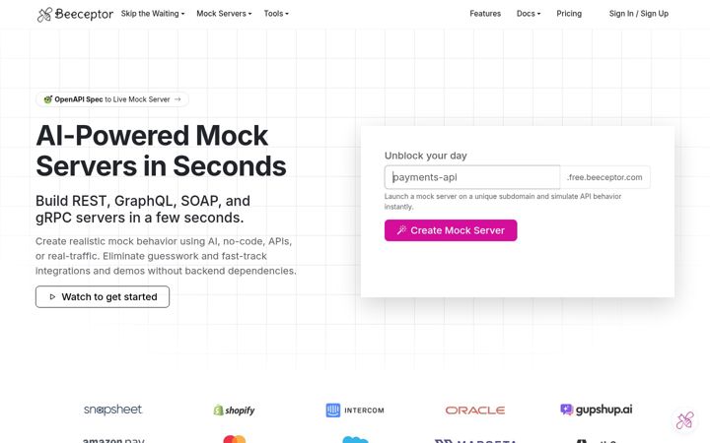Click the snapsheet logo

click(x=112, y=410)
